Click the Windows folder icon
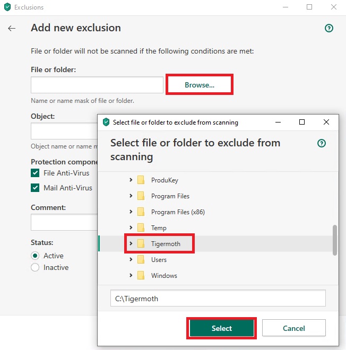Screen dimensions: 346x350 141,275
